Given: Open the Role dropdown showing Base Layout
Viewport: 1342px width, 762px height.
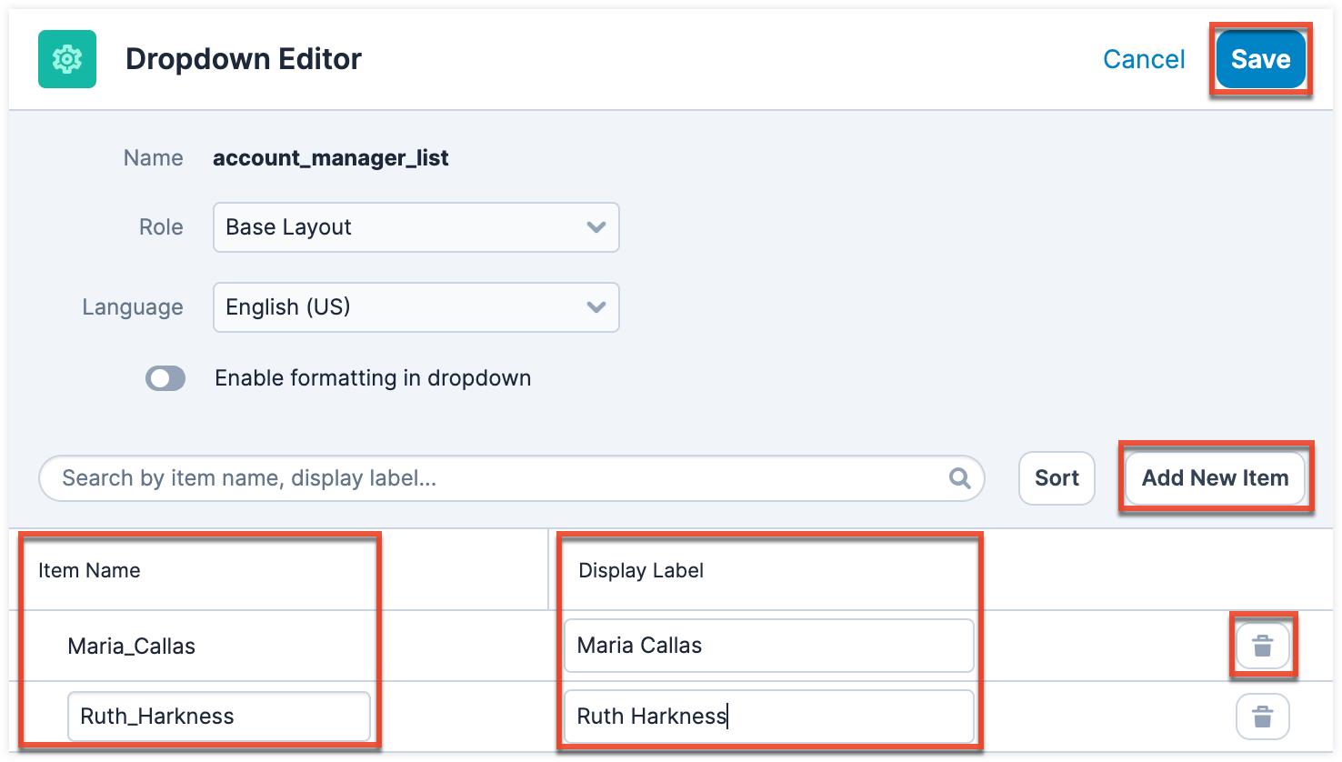Looking at the screenshot, I should 416,227.
